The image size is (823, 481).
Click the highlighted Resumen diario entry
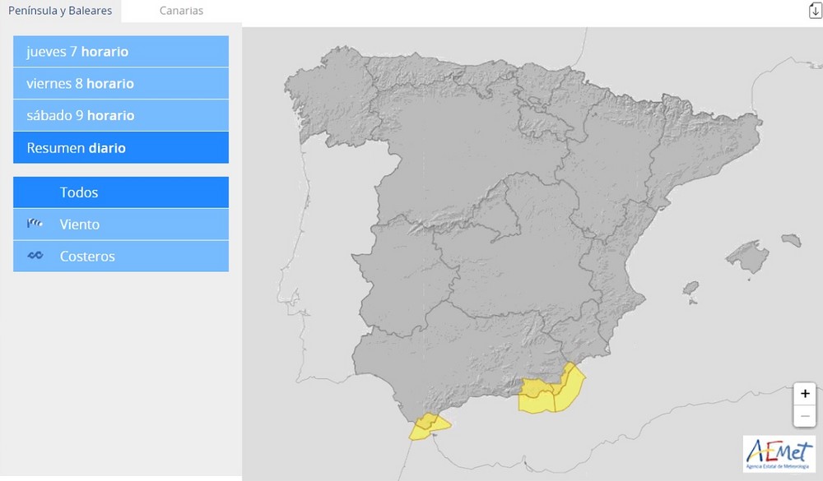coord(120,147)
